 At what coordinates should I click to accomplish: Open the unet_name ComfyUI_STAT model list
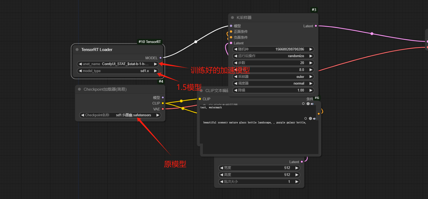click(118, 64)
